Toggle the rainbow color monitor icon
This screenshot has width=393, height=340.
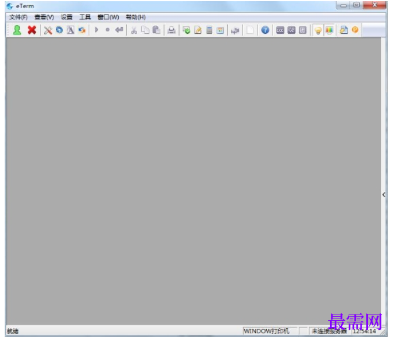pos(329,30)
